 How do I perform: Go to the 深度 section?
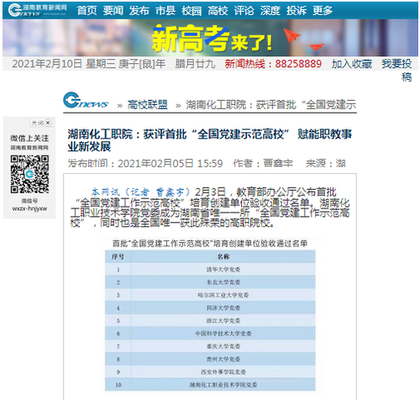point(270,11)
